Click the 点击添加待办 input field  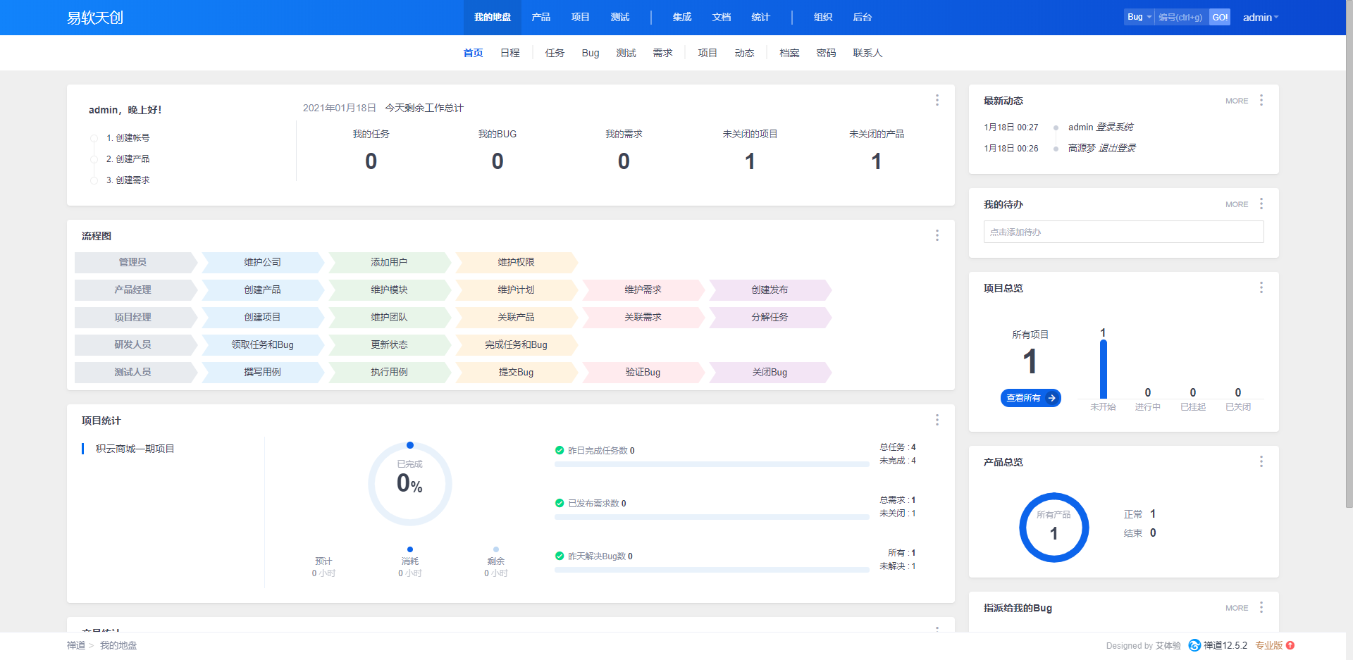click(1123, 232)
